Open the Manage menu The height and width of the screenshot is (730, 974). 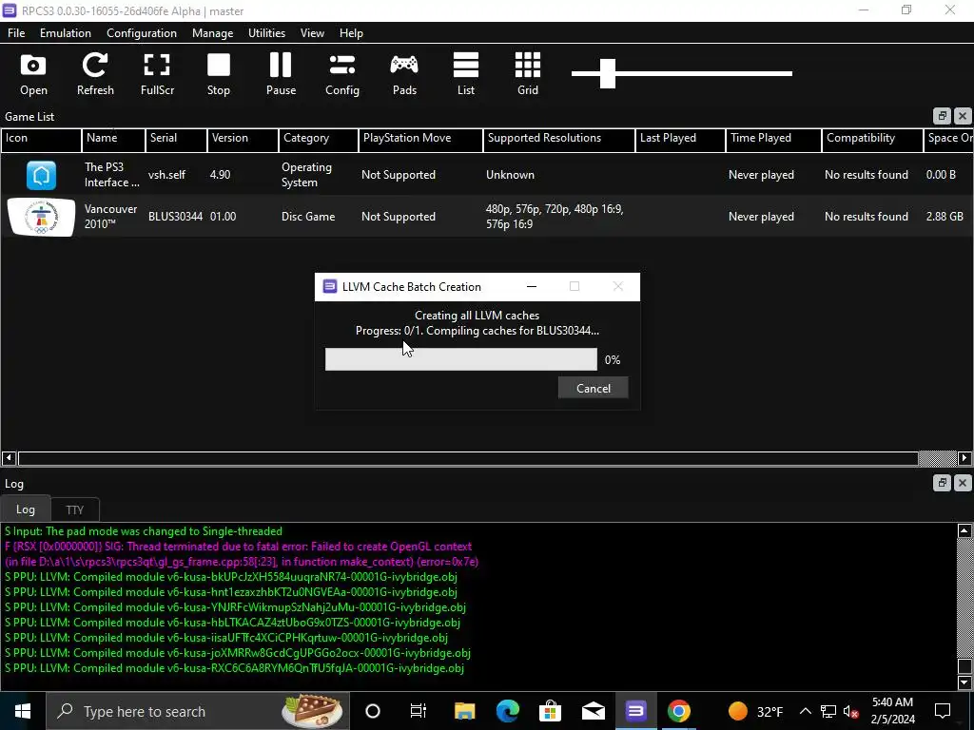(x=212, y=33)
